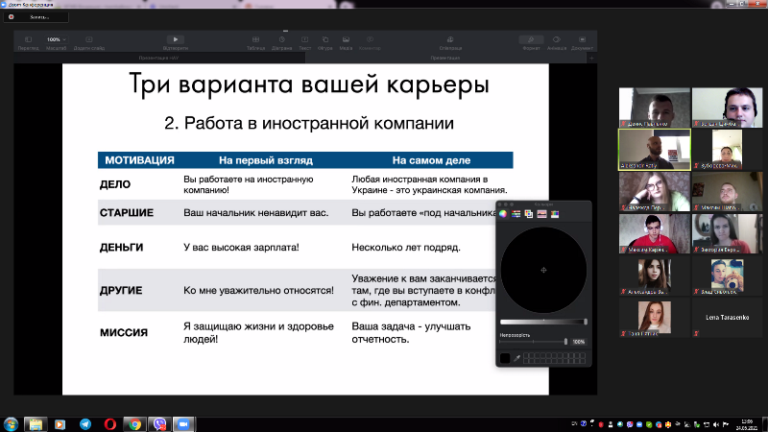
Task: Open Google Chrome from the taskbar
Action: click(134, 424)
